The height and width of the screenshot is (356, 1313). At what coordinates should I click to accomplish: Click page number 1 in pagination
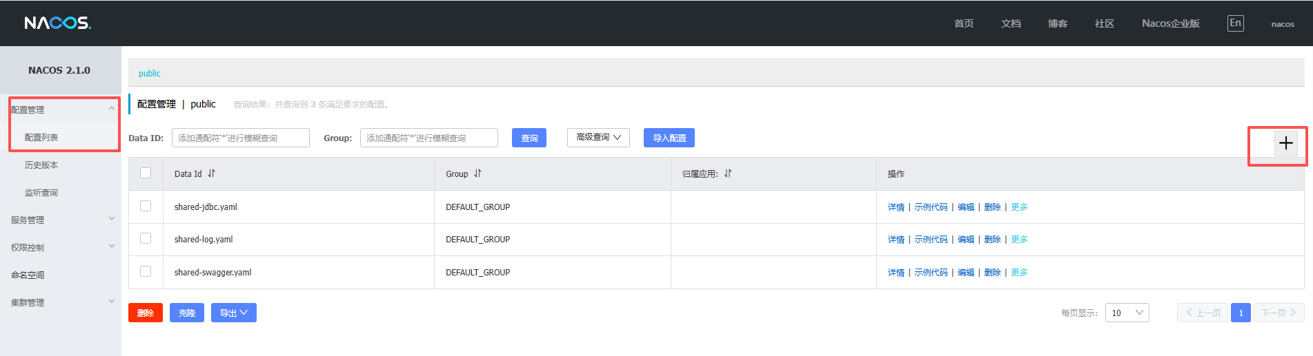pyautogui.click(x=1241, y=313)
